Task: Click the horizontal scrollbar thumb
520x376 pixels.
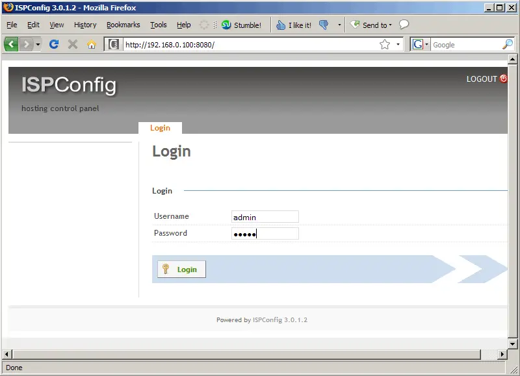Action: tap(246, 354)
